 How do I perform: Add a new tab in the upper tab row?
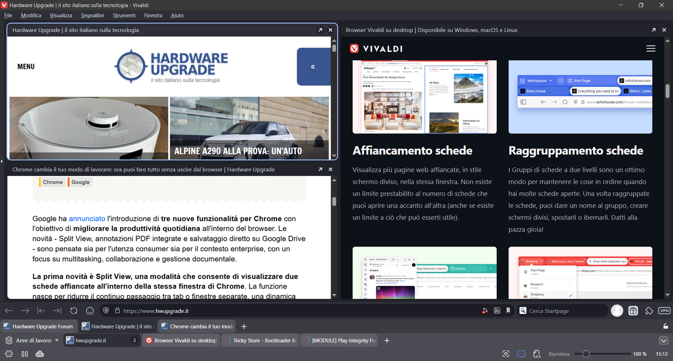pos(243,326)
